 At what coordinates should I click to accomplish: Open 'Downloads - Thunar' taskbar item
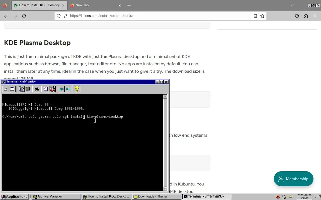pyautogui.click(x=157, y=196)
